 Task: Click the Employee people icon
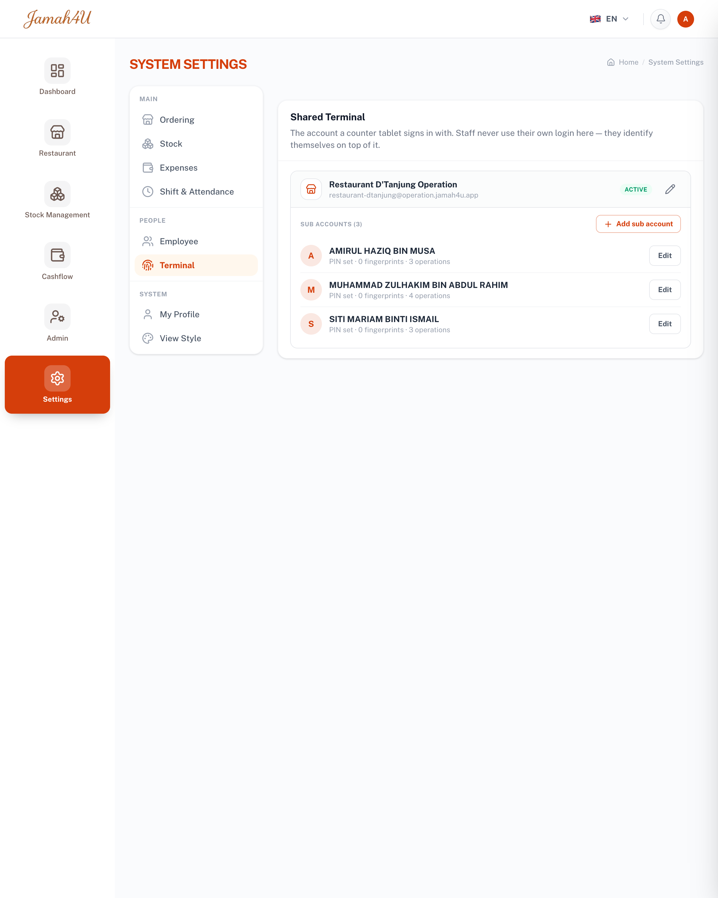point(148,241)
